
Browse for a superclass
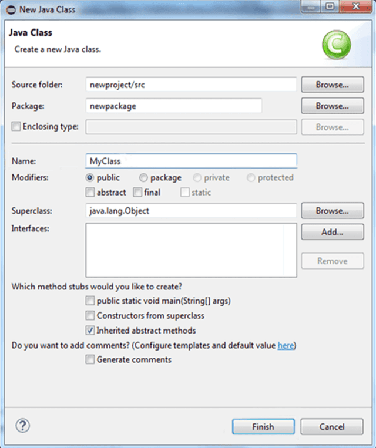(x=333, y=211)
